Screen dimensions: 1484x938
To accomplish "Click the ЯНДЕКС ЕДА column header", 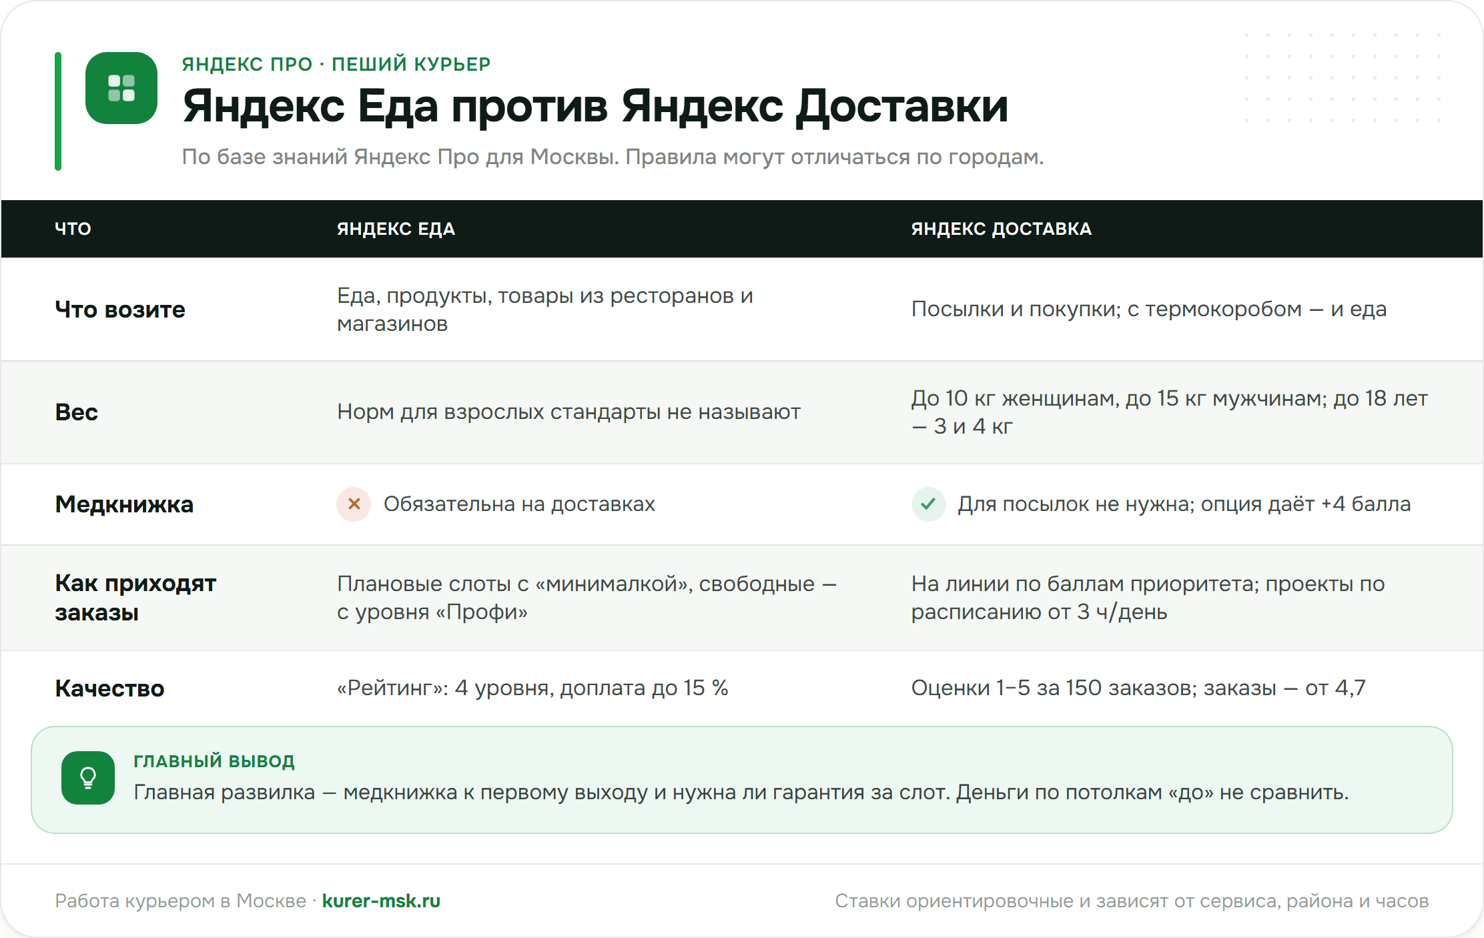I will (x=396, y=229).
